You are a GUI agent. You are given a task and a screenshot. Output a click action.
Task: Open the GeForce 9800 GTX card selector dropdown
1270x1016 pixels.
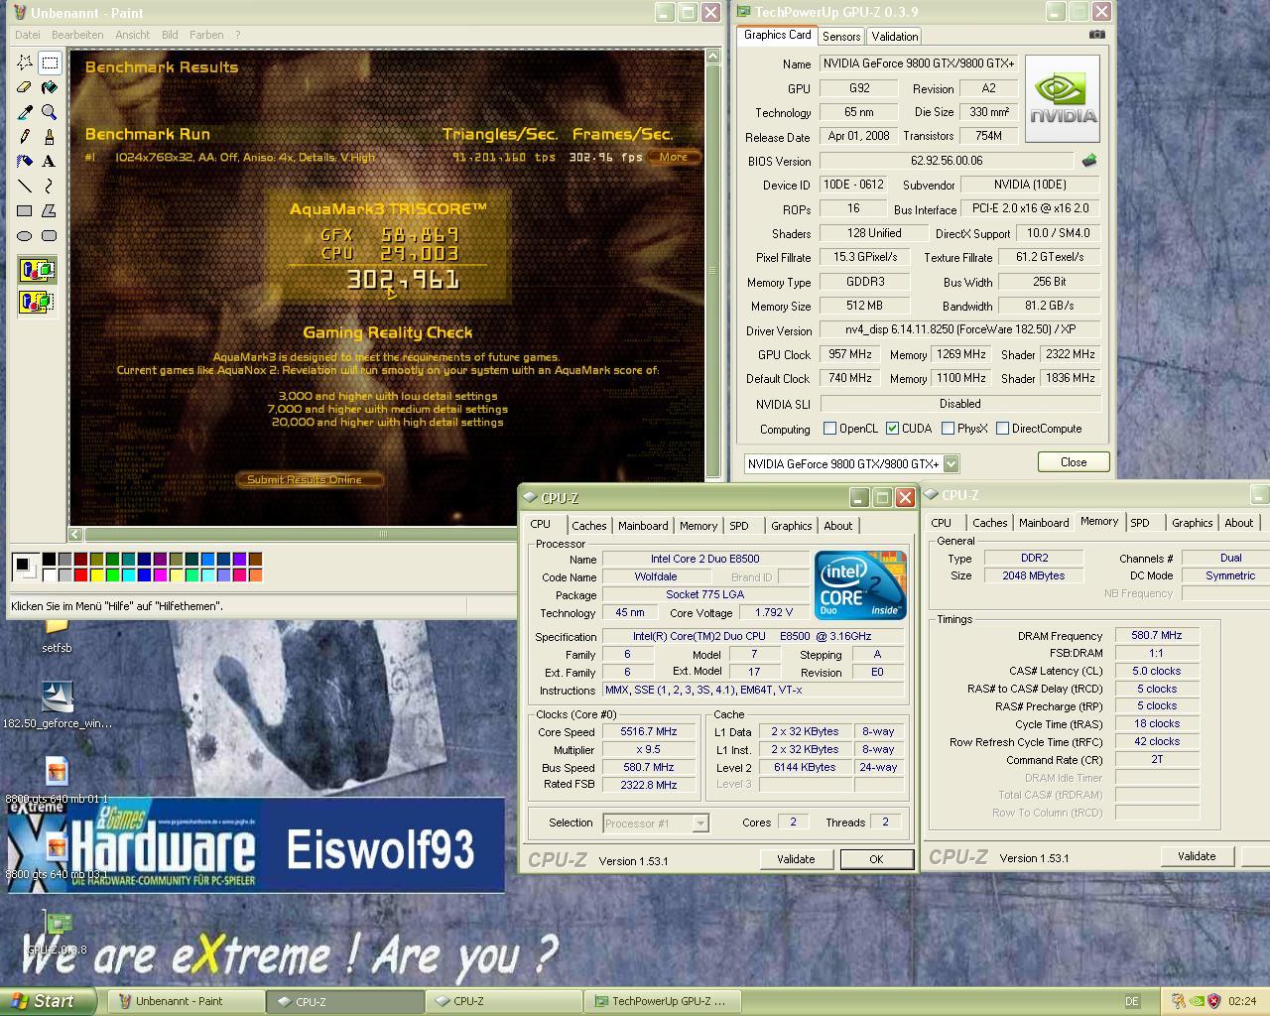point(951,463)
